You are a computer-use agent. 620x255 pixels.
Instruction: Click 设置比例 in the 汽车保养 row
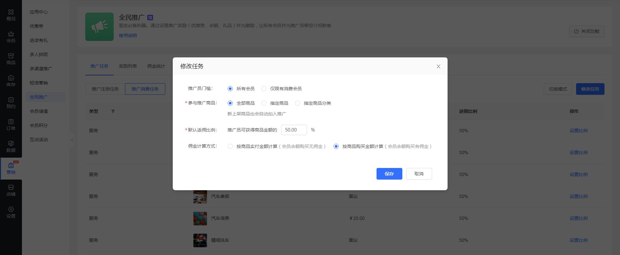[x=579, y=218]
